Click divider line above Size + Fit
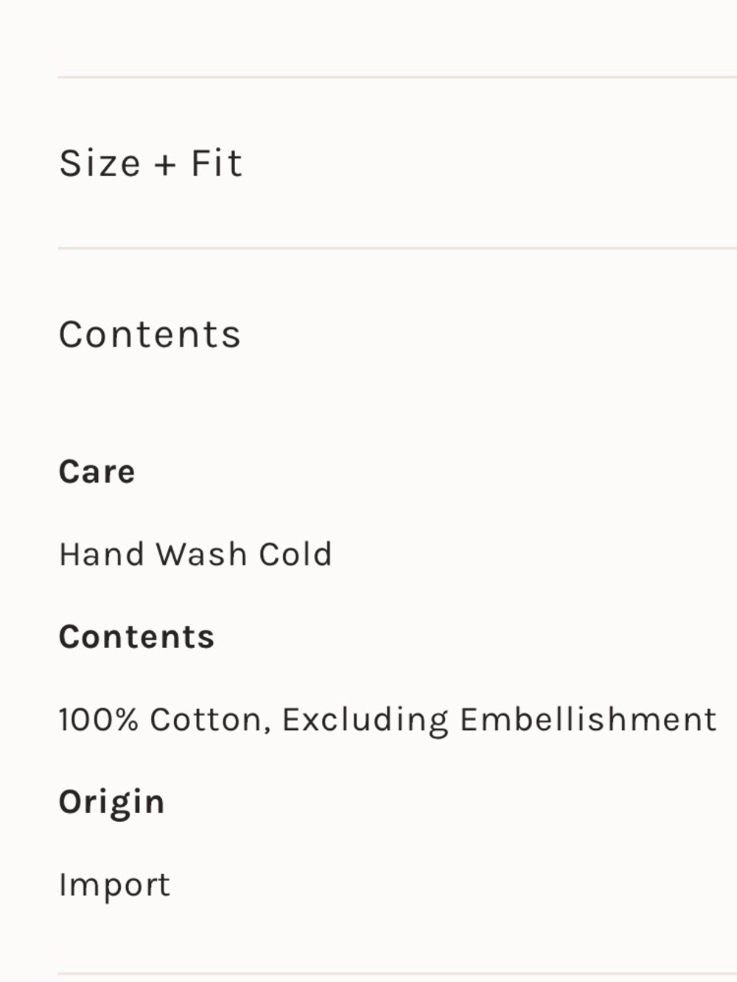737x982 pixels. (x=397, y=77)
